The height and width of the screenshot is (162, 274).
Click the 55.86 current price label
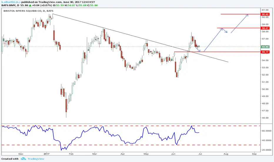point(265,47)
